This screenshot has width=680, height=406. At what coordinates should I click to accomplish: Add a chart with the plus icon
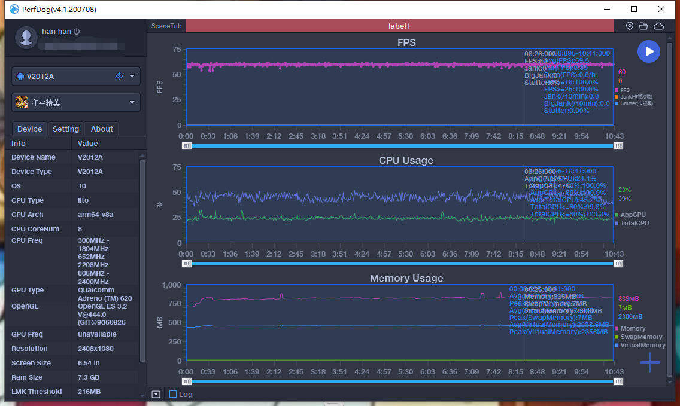coord(649,362)
